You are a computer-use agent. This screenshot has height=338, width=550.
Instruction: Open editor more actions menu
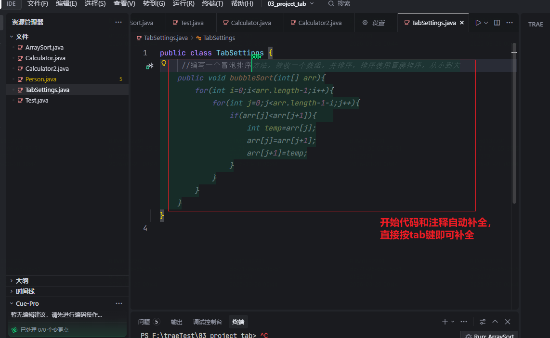[x=510, y=23]
